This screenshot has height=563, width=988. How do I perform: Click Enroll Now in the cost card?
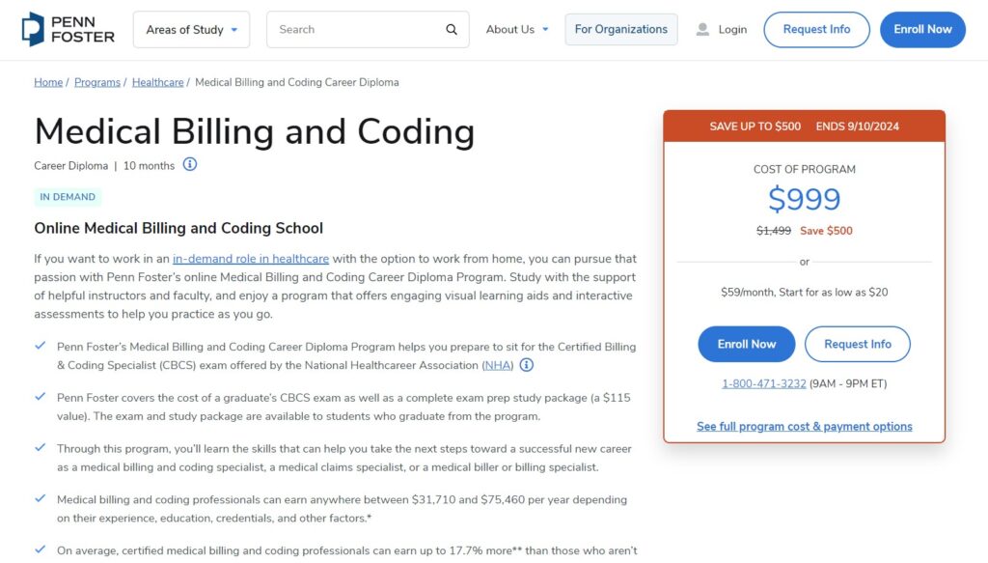747,344
